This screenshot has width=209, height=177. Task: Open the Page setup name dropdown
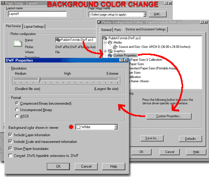tap(145, 15)
